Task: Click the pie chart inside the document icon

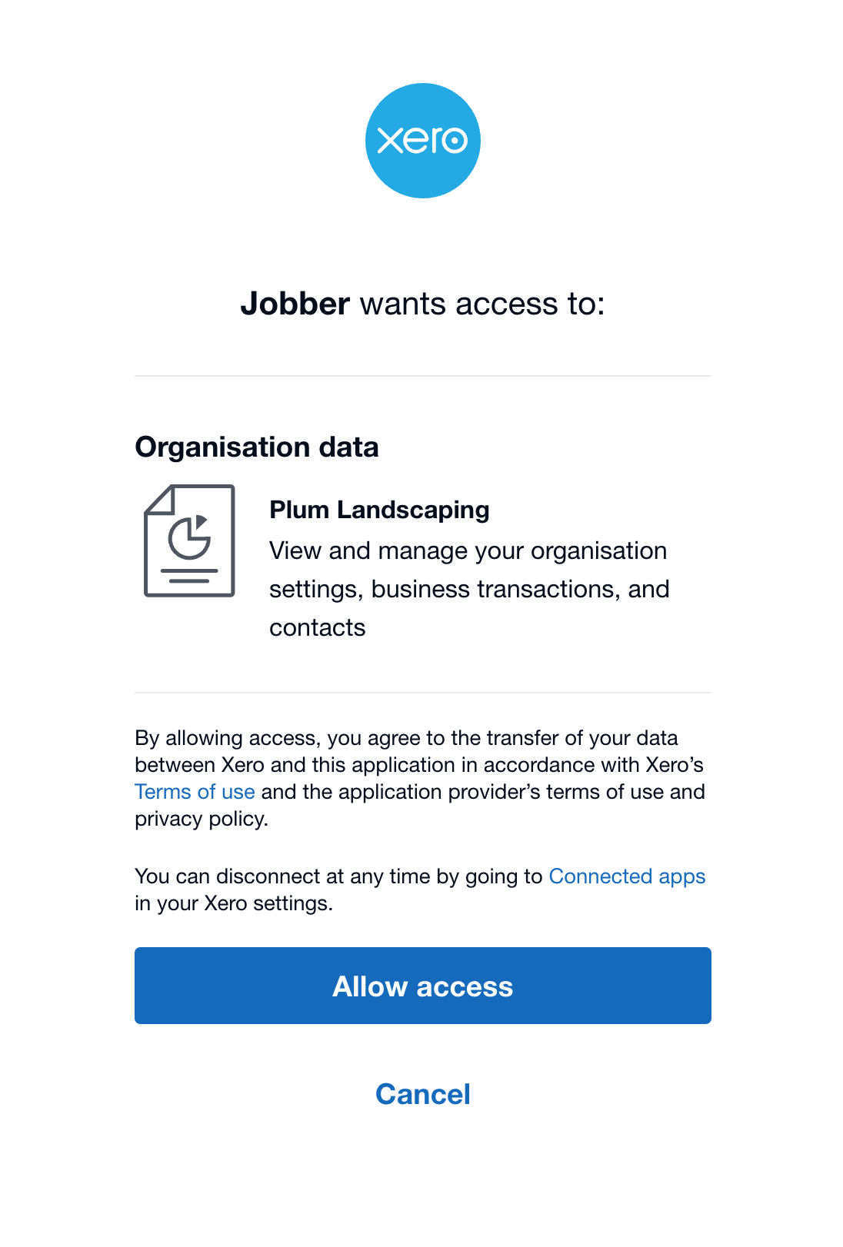Action: point(189,537)
